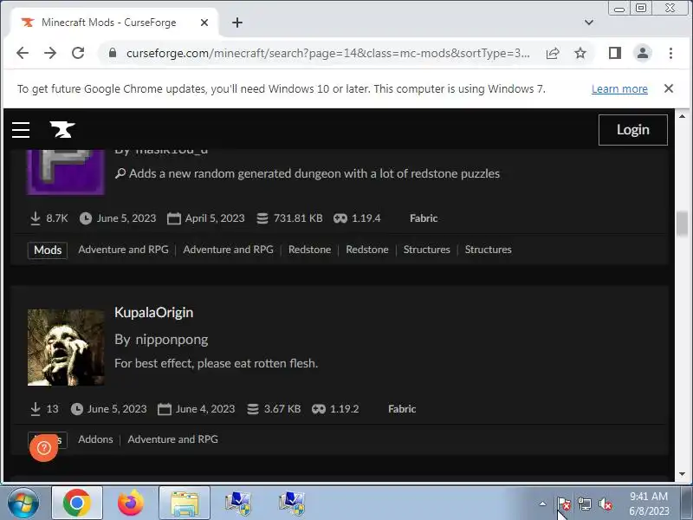Click the purple dungeon mod thumbnail
Viewport: 693px width, 520px height.
pyautogui.click(x=66, y=172)
